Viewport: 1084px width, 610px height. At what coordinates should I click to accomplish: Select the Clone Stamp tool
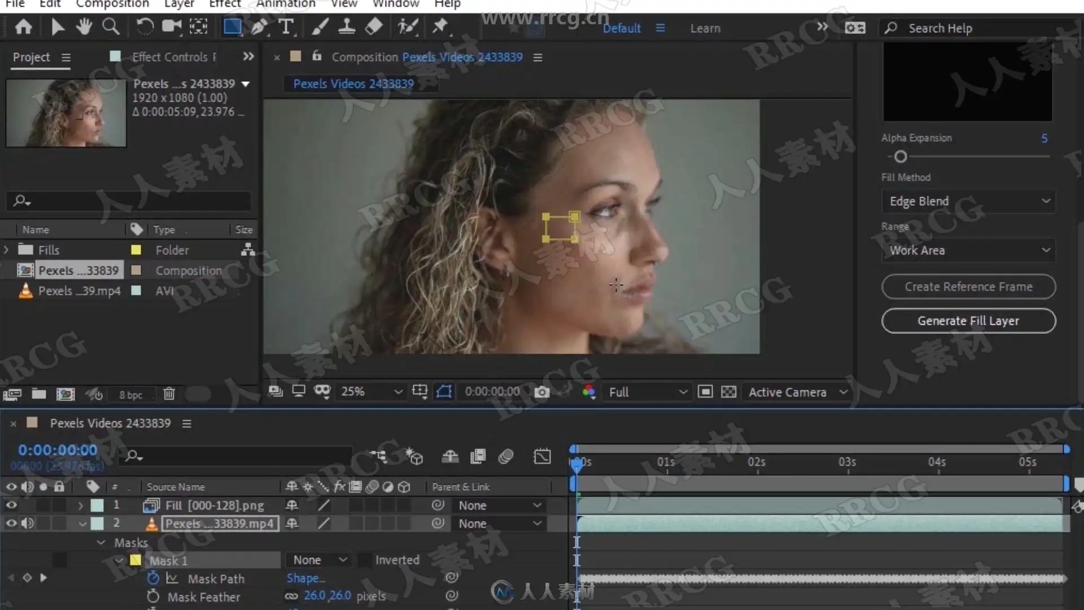(x=347, y=27)
